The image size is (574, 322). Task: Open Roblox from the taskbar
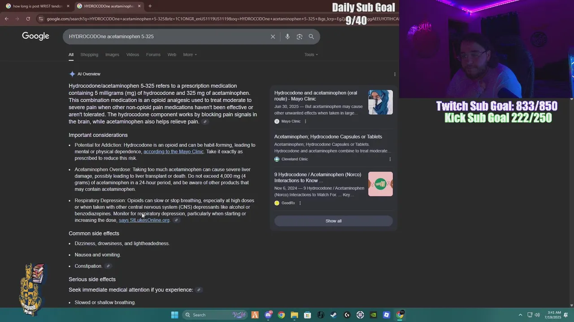(x=386, y=315)
